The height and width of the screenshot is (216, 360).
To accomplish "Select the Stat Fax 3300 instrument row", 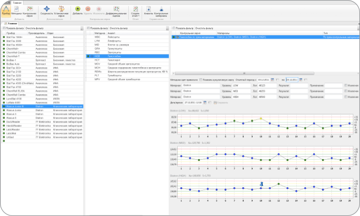I will [x=42, y=41].
